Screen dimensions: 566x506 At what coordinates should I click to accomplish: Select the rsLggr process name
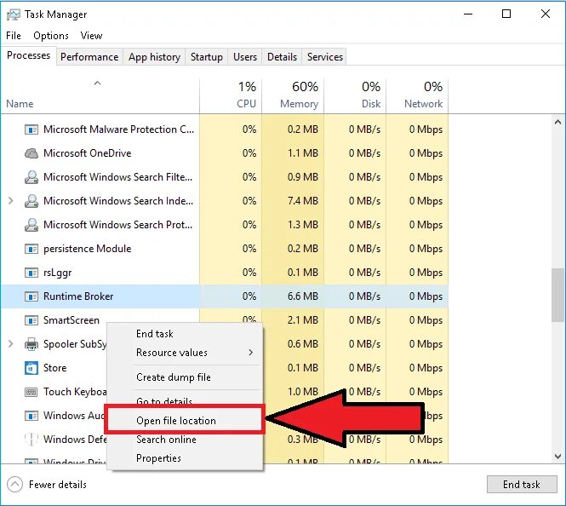[57, 273]
